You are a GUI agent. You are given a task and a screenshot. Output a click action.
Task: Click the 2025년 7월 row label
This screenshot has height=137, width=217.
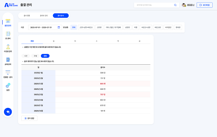click(38, 106)
